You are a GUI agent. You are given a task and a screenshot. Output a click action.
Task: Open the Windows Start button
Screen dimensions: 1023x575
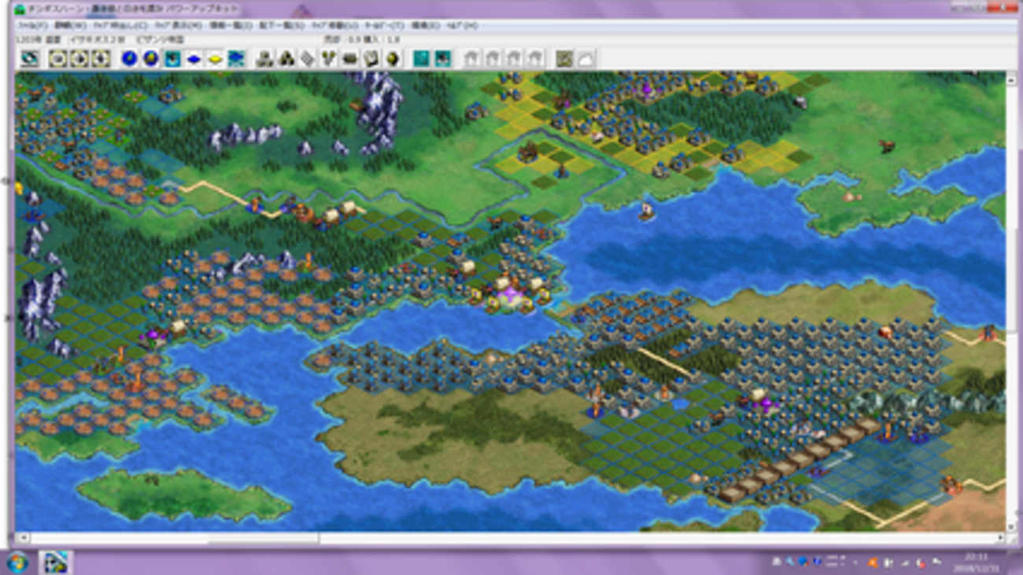17,563
